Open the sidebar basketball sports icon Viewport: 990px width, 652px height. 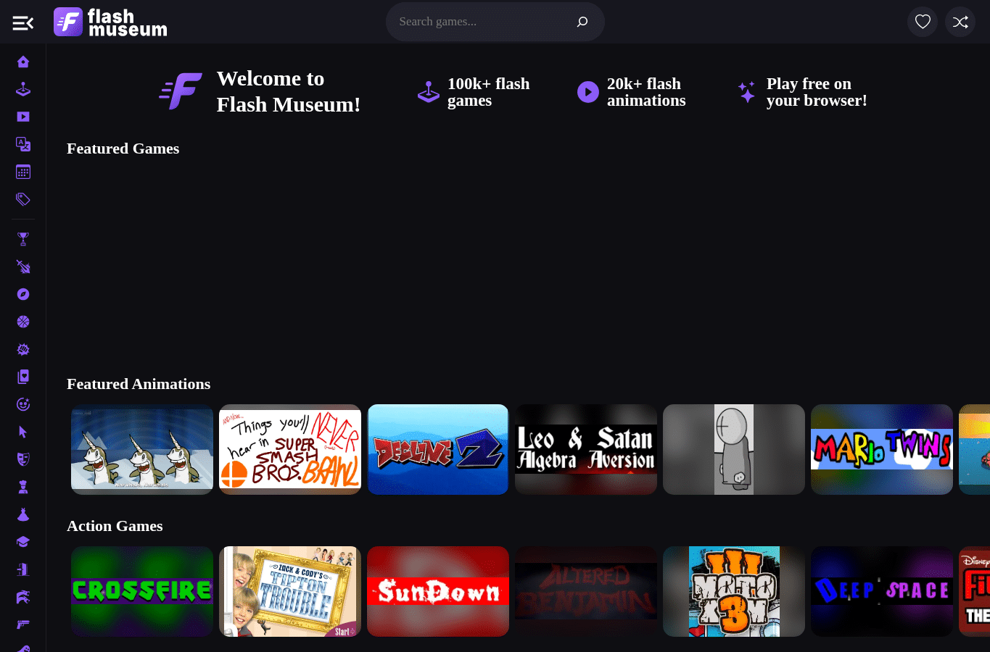[23, 322]
